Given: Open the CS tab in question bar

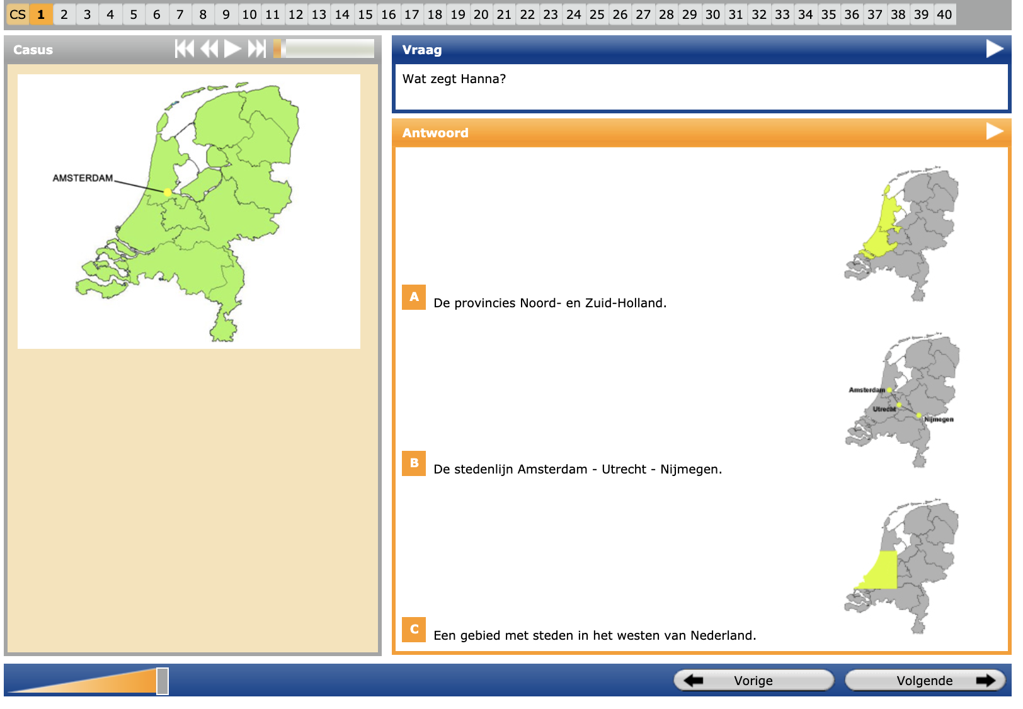Looking at the screenshot, I should [x=18, y=14].
